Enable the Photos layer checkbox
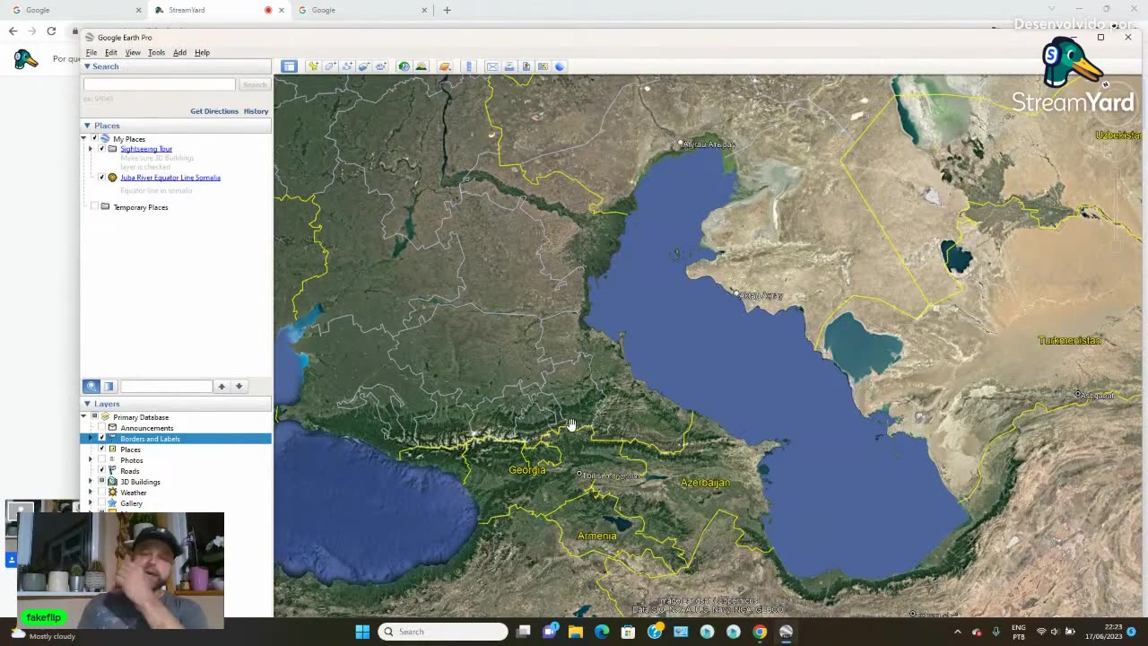Screen dimensions: 1148x646 101,459
